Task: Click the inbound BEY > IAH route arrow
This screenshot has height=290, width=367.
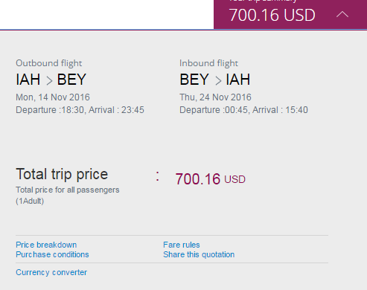Action: (218, 80)
